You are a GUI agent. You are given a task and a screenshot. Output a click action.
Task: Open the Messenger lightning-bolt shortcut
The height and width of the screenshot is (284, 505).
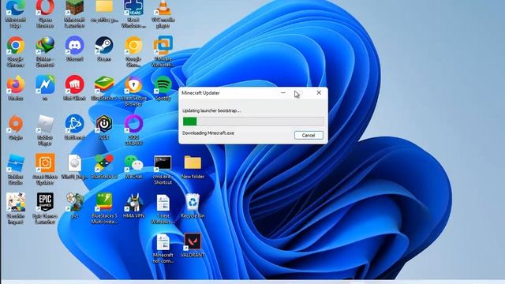45,88
